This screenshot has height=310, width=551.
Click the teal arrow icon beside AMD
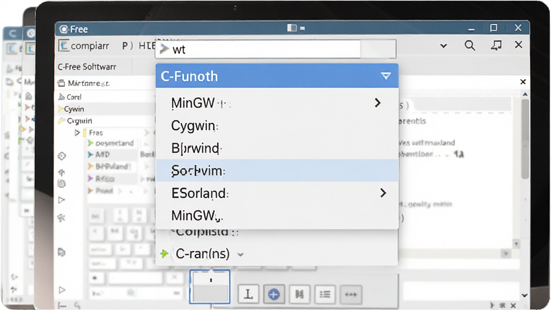click(x=90, y=154)
